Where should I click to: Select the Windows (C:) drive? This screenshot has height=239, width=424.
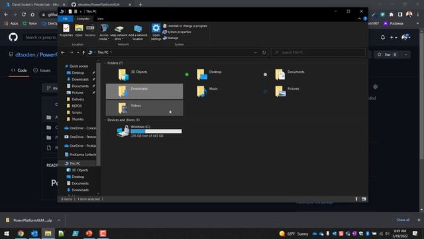pos(150,131)
